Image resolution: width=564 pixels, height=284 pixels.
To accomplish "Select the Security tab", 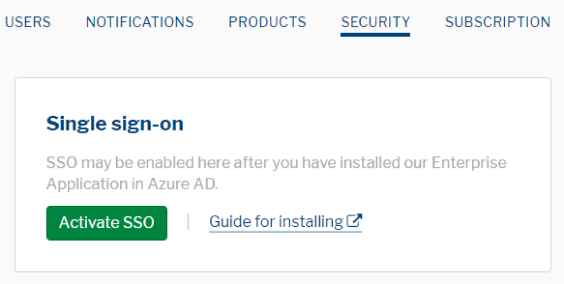I will pos(376,22).
